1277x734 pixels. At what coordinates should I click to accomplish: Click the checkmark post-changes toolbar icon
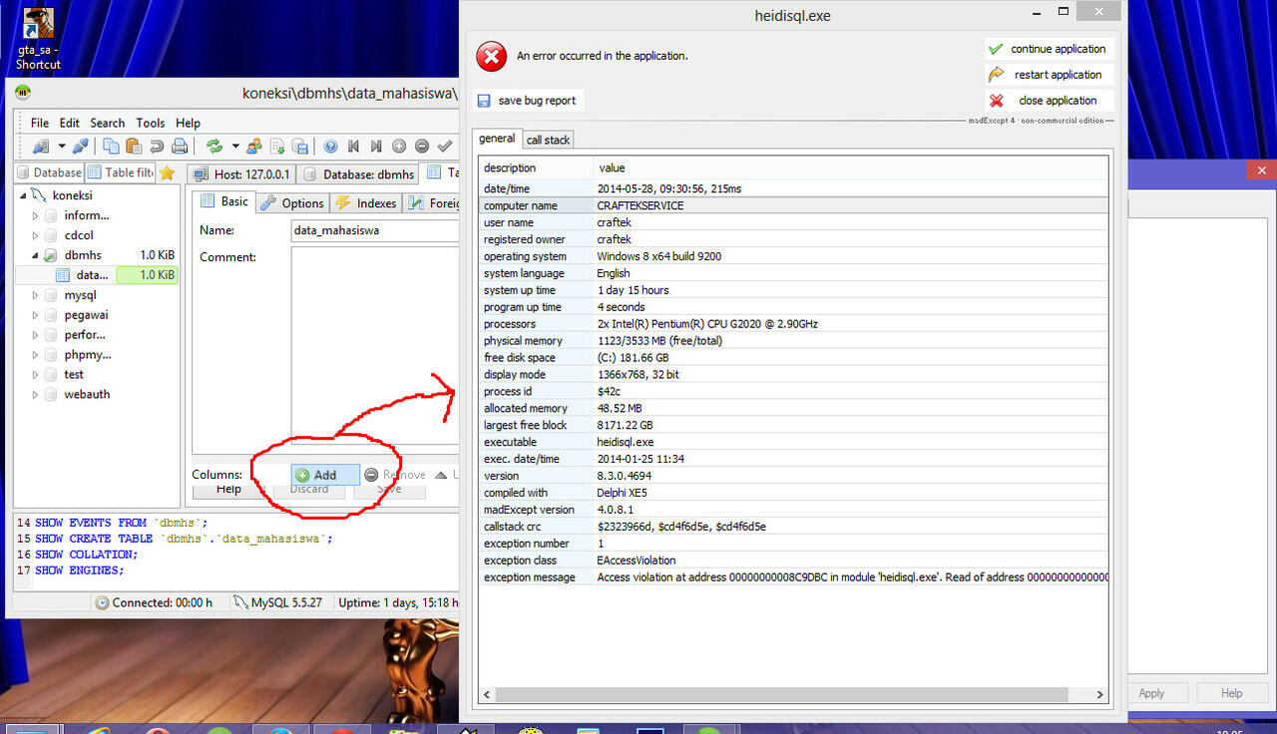coord(445,147)
